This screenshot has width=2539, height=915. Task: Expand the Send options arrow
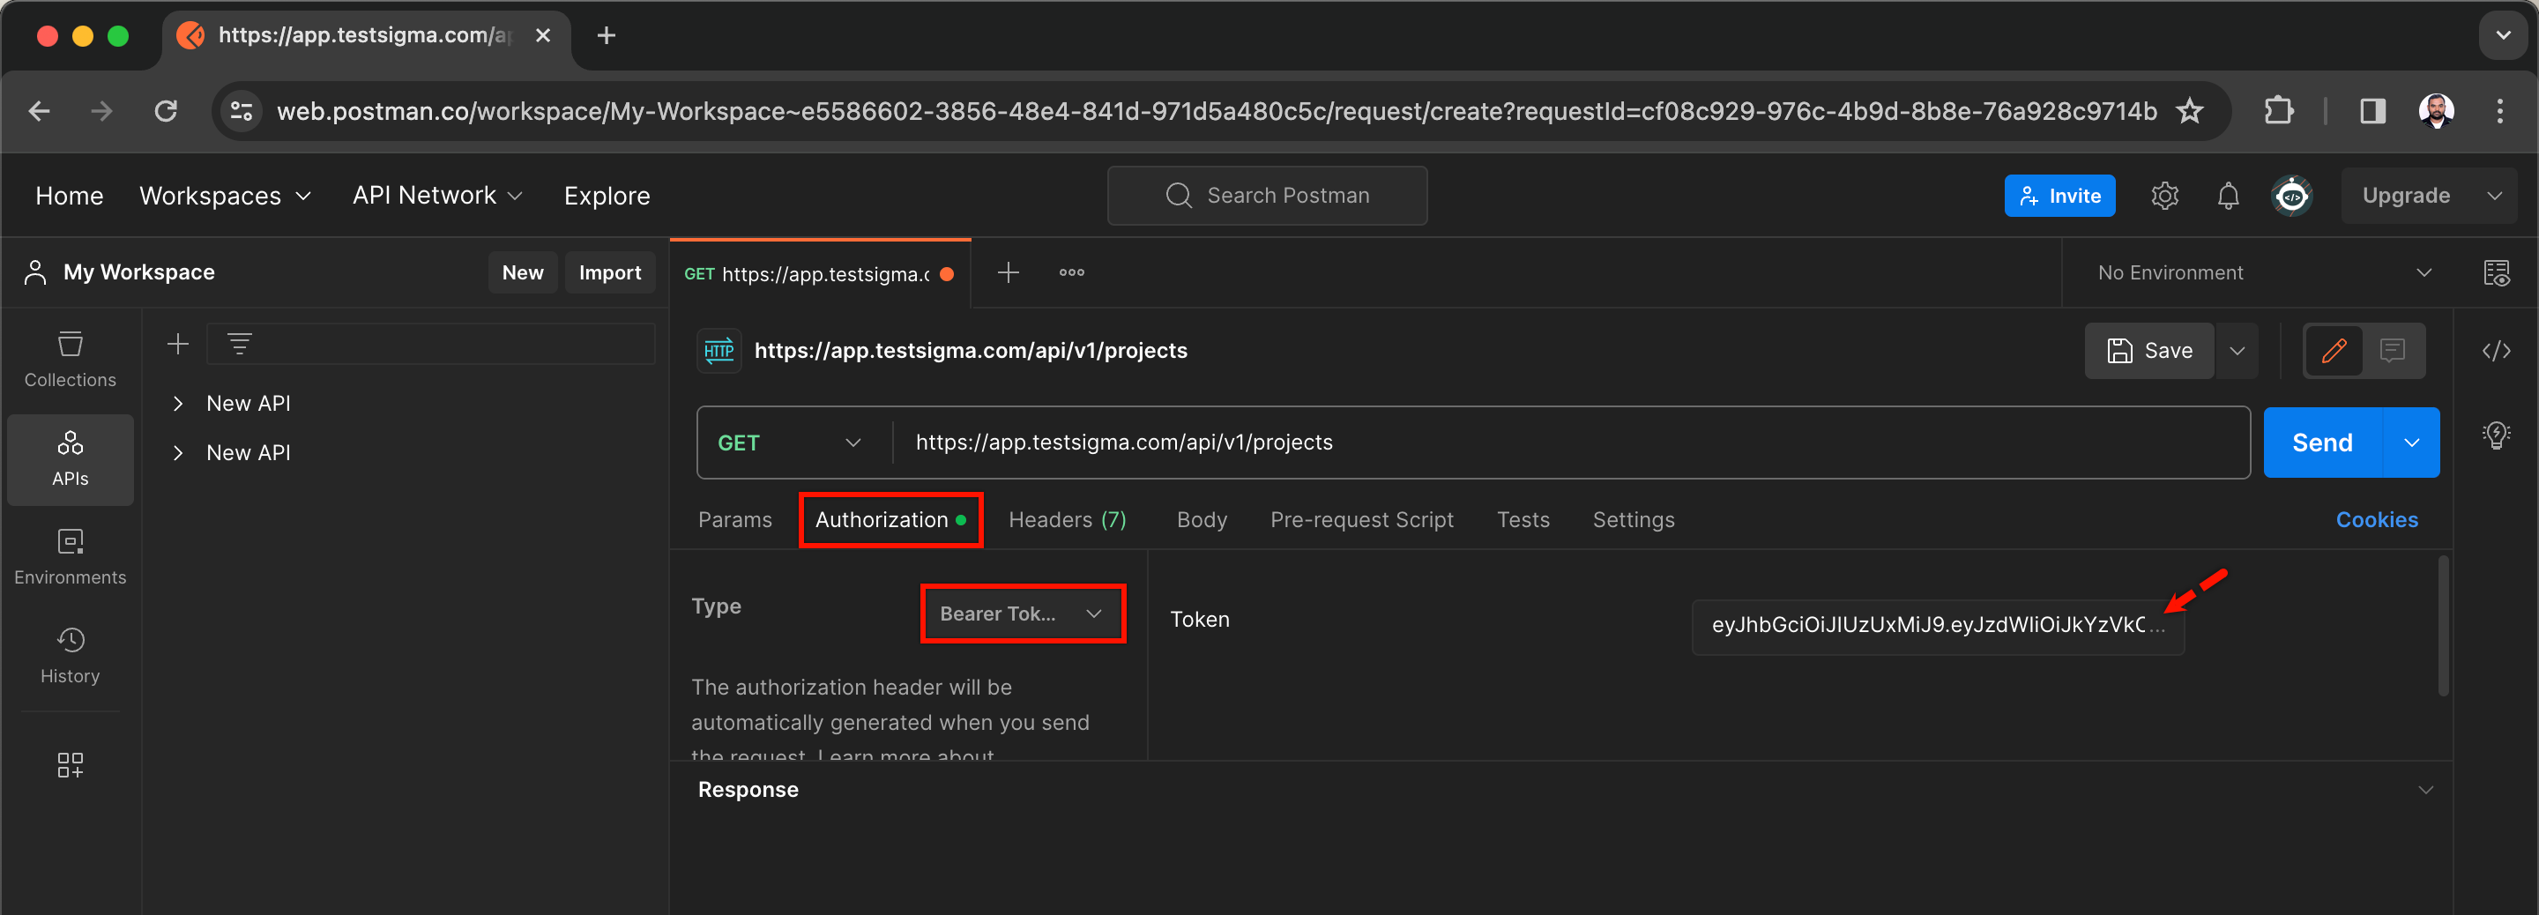pyautogui.click(x=2411, y=443)
